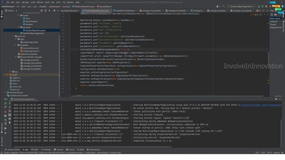Select MacroNutrient class in project tree

coord(30,21)
